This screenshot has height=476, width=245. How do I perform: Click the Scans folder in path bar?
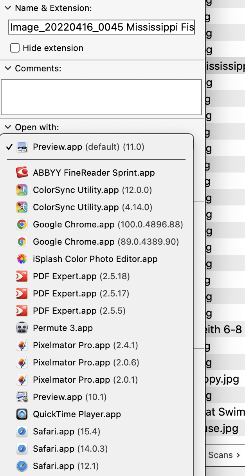click(221, 455)
